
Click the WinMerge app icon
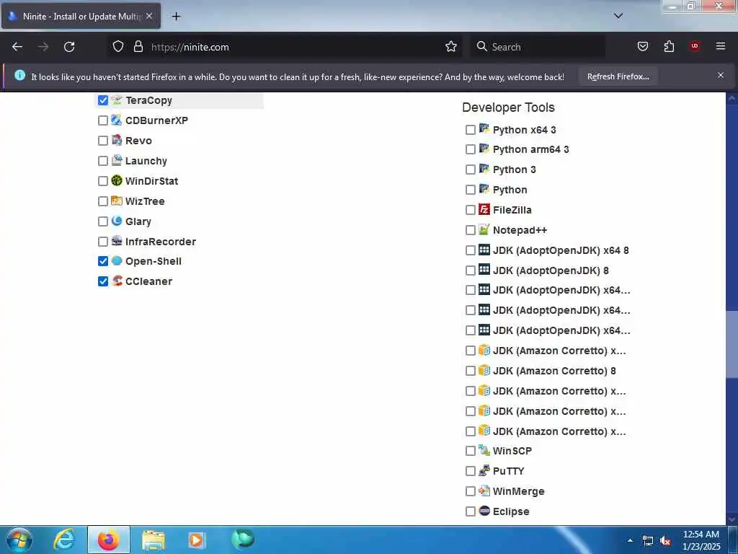pyautogui.click(x=484, y=491)
